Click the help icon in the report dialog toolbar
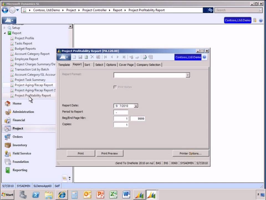Screen dimensions: 266x200 click(204, 57)
